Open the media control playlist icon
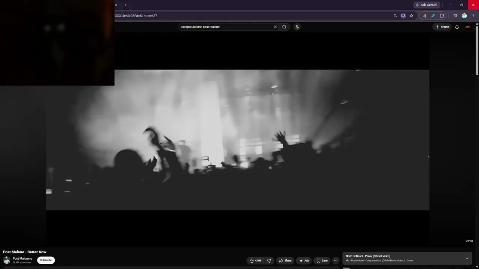This screenshot has width=479, height=269. [x=455, y=16]
